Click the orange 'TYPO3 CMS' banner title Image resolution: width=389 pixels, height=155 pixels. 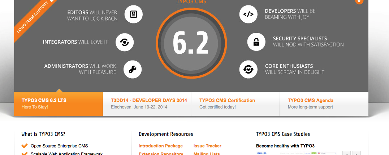191,2
